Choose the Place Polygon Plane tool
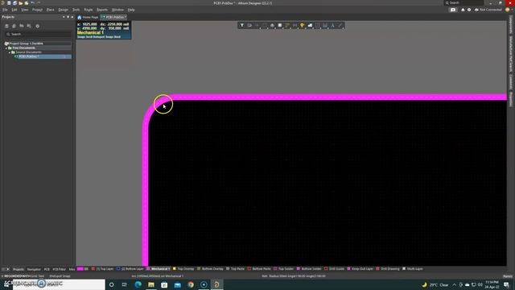This screenshot has width=515, height=290. click(310, 25)
